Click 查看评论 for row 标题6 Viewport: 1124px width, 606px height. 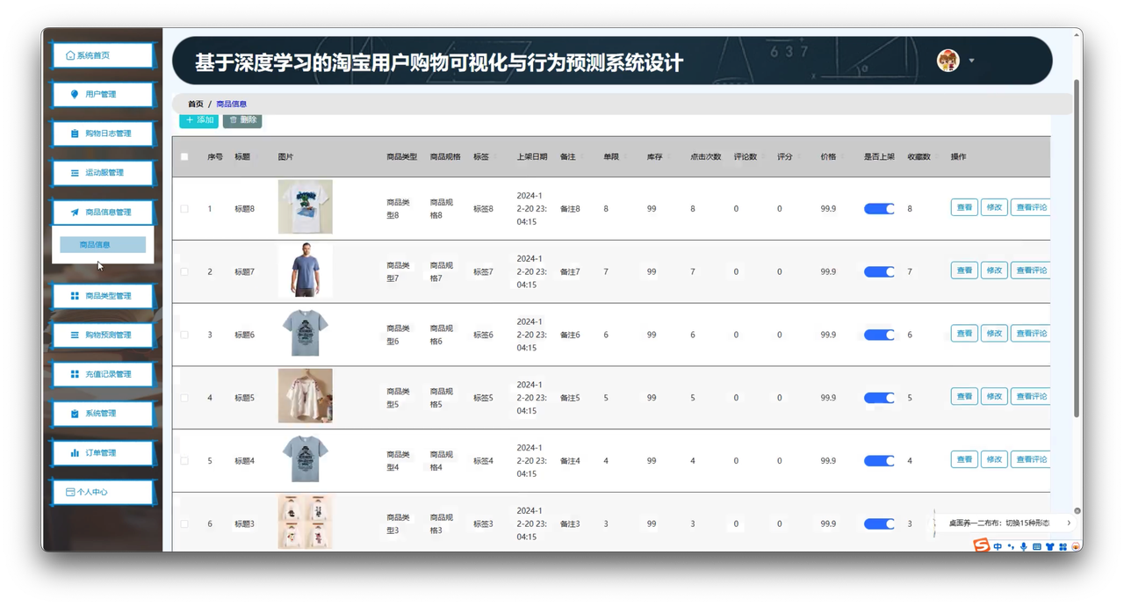(x=1031, y=334)
